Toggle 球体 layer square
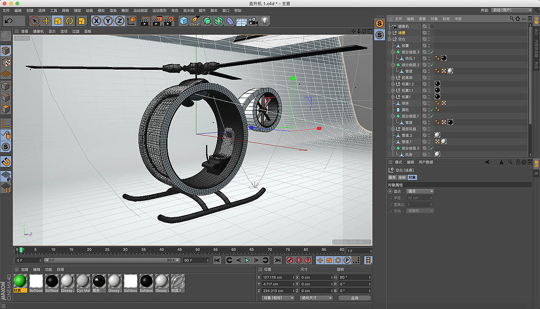Image resolution: width=540 pixels, height=309 pixels. [x=425, y=103]
